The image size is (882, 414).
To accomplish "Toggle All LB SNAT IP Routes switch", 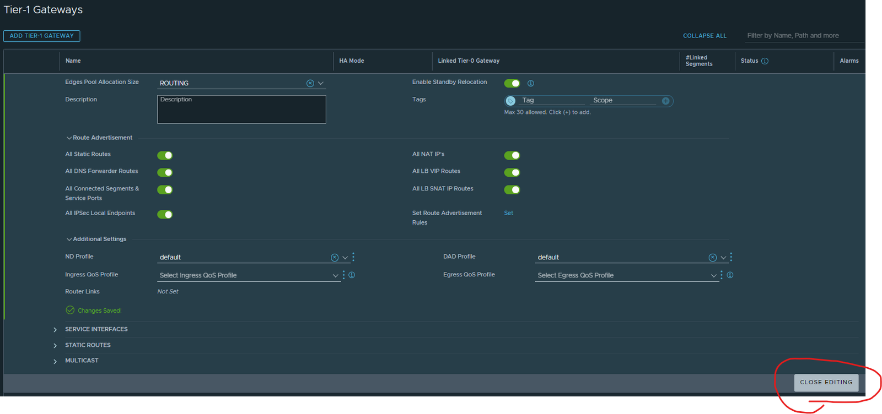I will [x=512, y=189].
